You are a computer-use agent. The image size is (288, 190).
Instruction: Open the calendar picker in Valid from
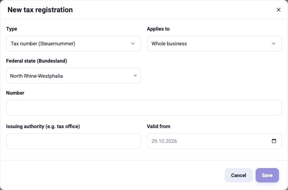tap(274, 141)
